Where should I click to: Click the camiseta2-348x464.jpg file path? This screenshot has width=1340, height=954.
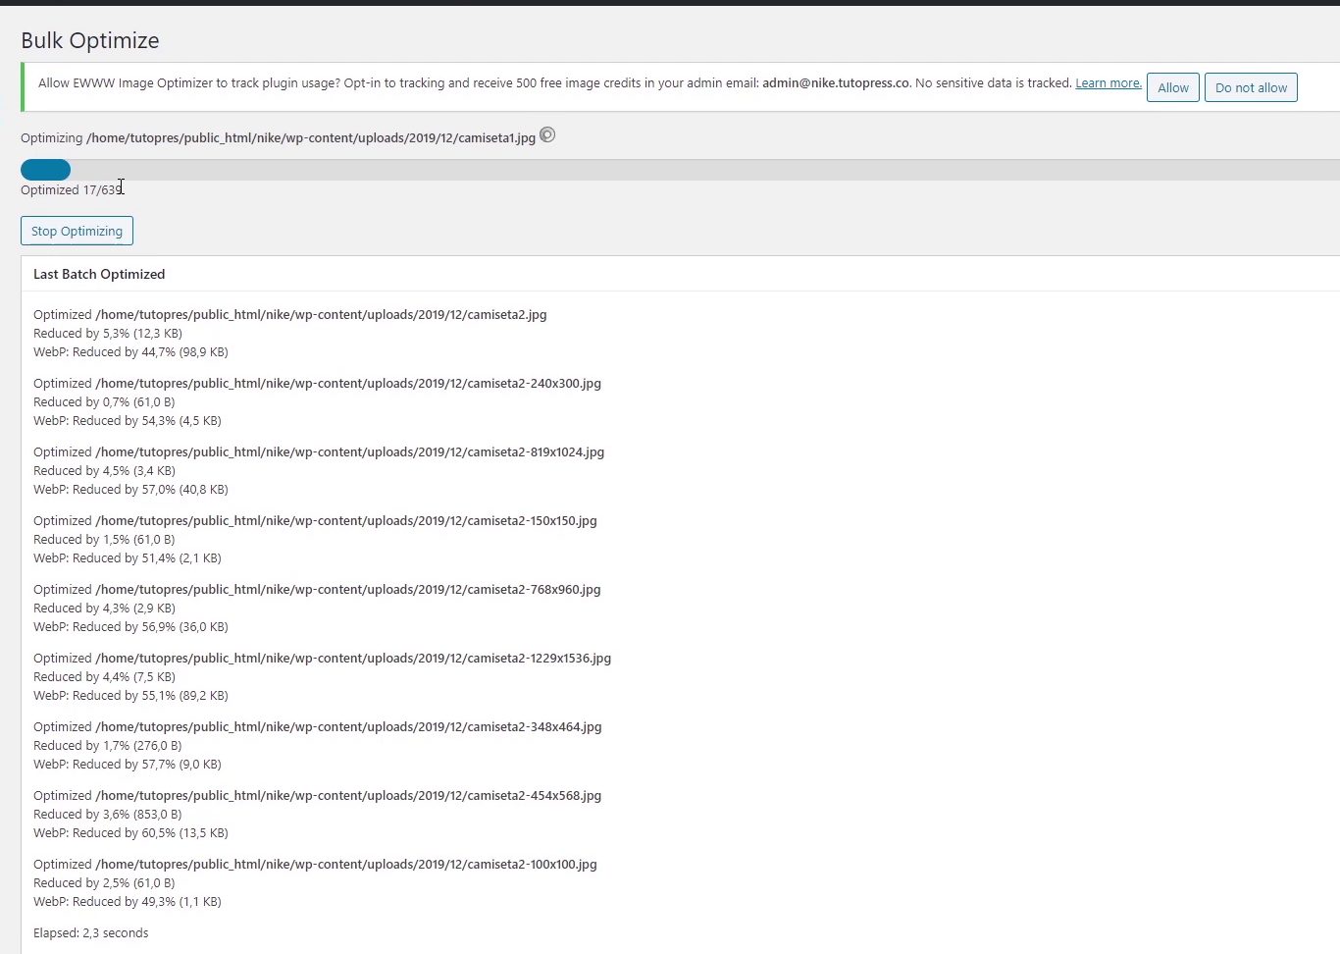coord(348,727)
